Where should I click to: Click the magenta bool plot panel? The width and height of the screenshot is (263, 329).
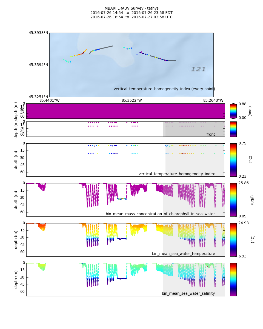[125, 111]
